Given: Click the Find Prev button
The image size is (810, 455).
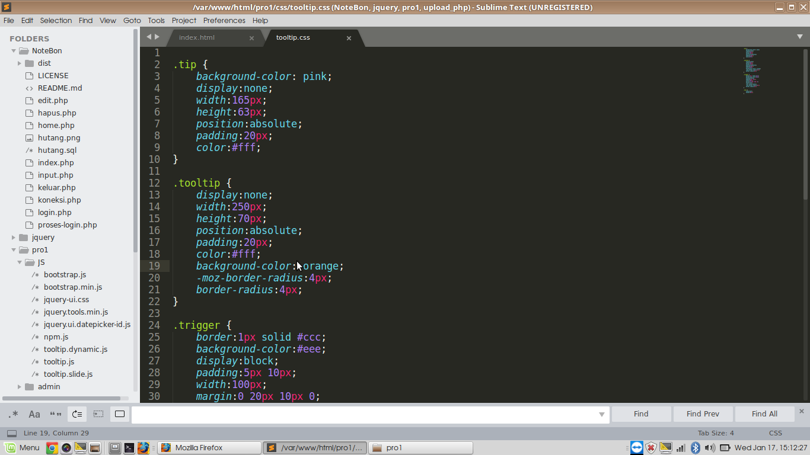Looking at the screenshot, I should point(703,414).
